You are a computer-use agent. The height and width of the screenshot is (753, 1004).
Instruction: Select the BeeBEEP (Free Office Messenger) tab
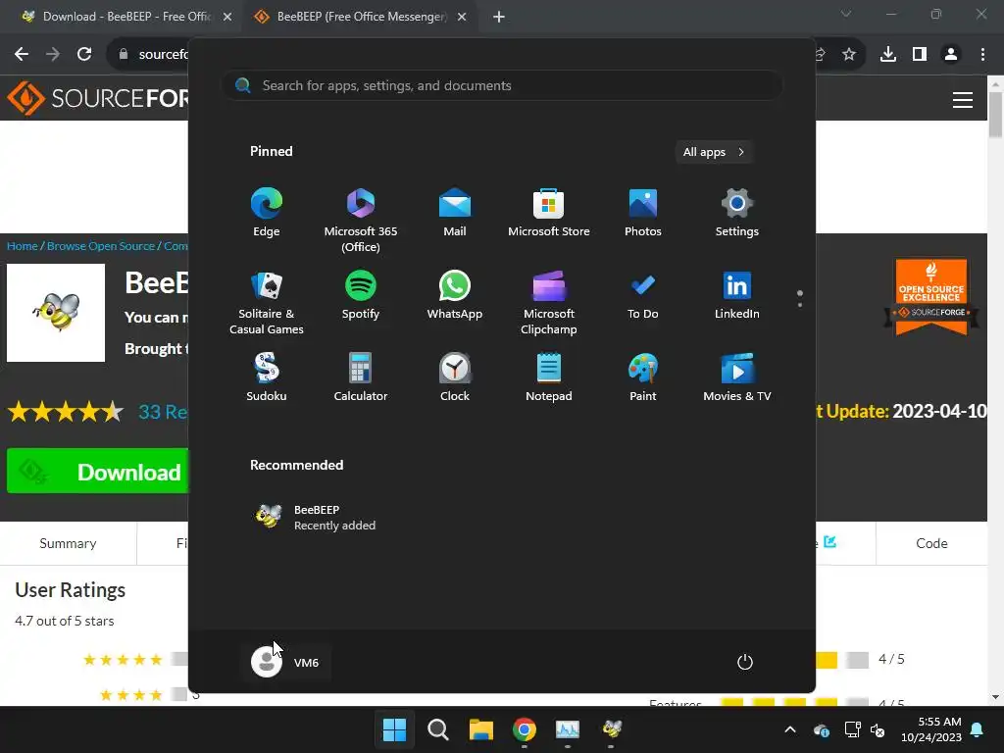point(361,17)
